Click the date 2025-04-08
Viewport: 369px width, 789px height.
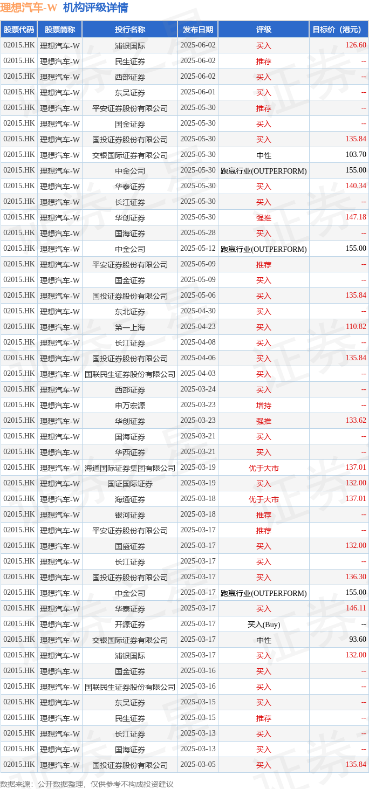pyautogui.click(x=198, y=342)
